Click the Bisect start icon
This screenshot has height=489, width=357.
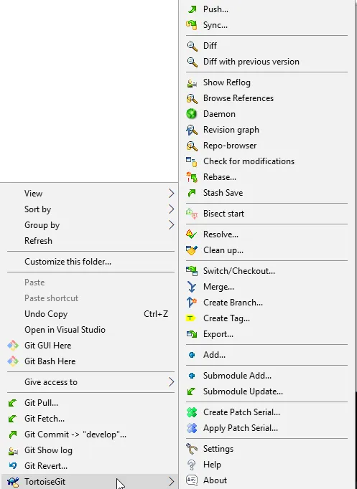pos(192,214)
